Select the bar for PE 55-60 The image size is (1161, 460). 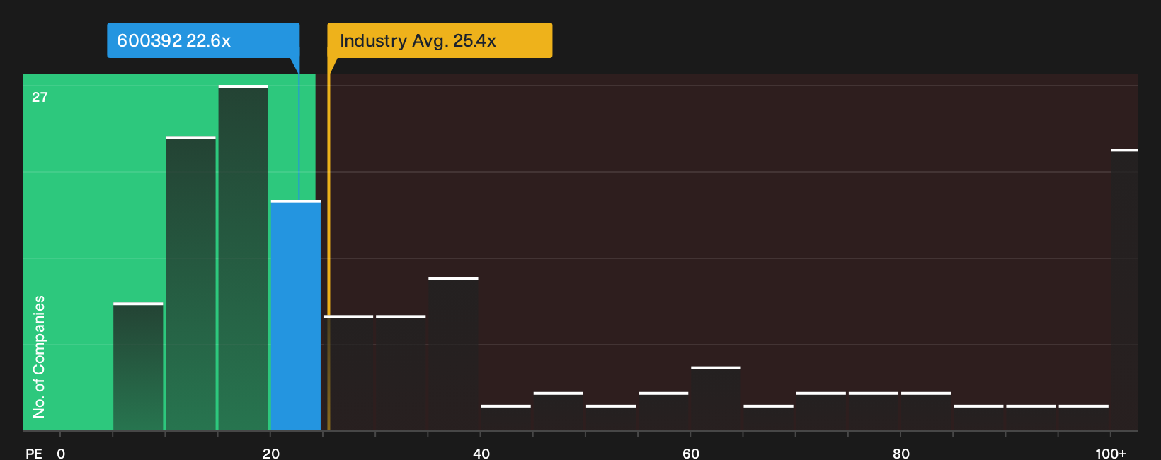(x=663, y=411)
